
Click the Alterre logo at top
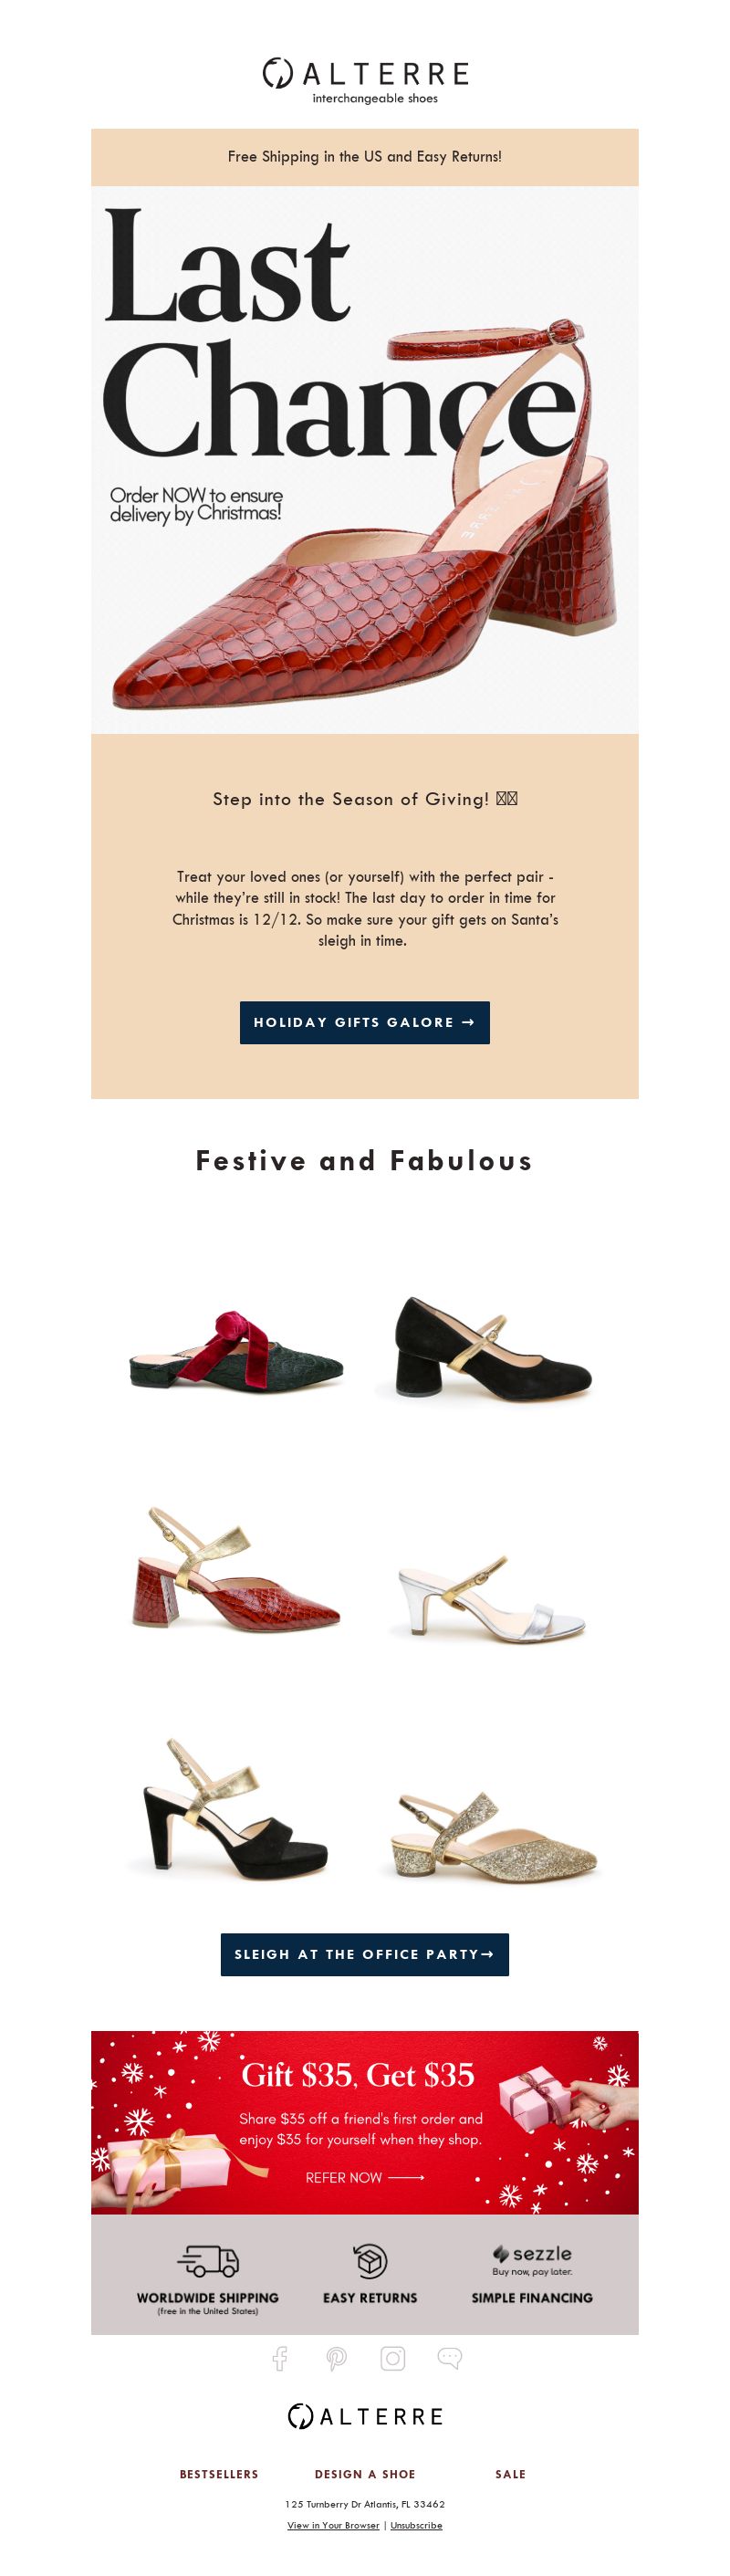(x=365, y=81)
